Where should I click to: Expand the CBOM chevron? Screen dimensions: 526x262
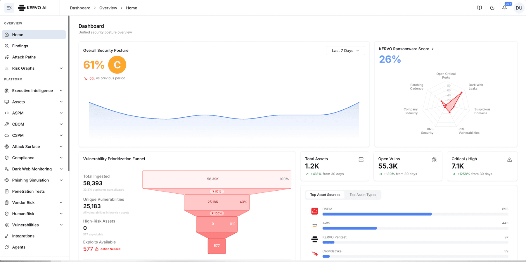tap(61, 124)
